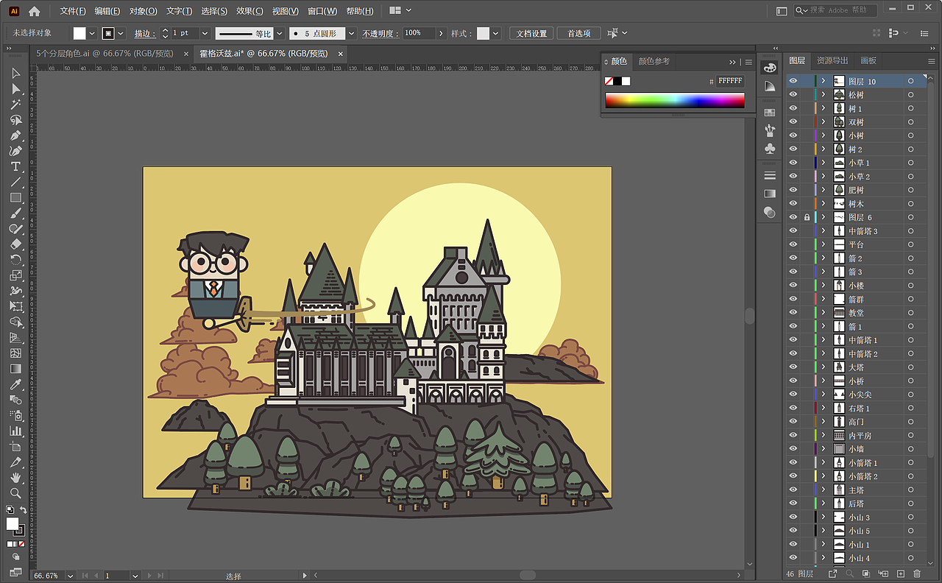Hide the 双树 layer with its eye
The image size is (942, 583).
point(793,122)
